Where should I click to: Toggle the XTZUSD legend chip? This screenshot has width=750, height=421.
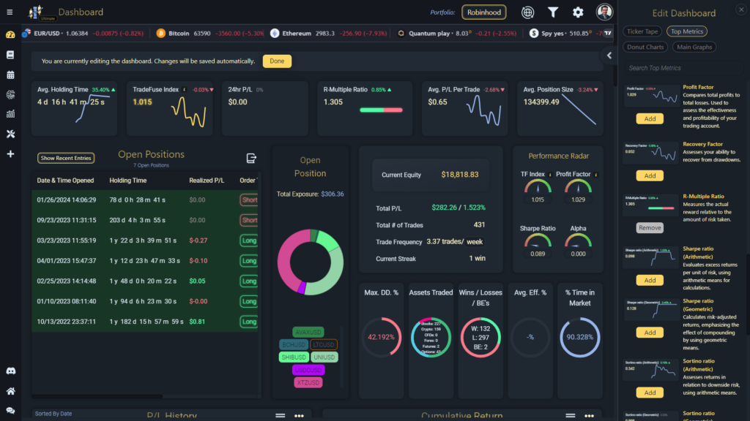coord(308,382)
